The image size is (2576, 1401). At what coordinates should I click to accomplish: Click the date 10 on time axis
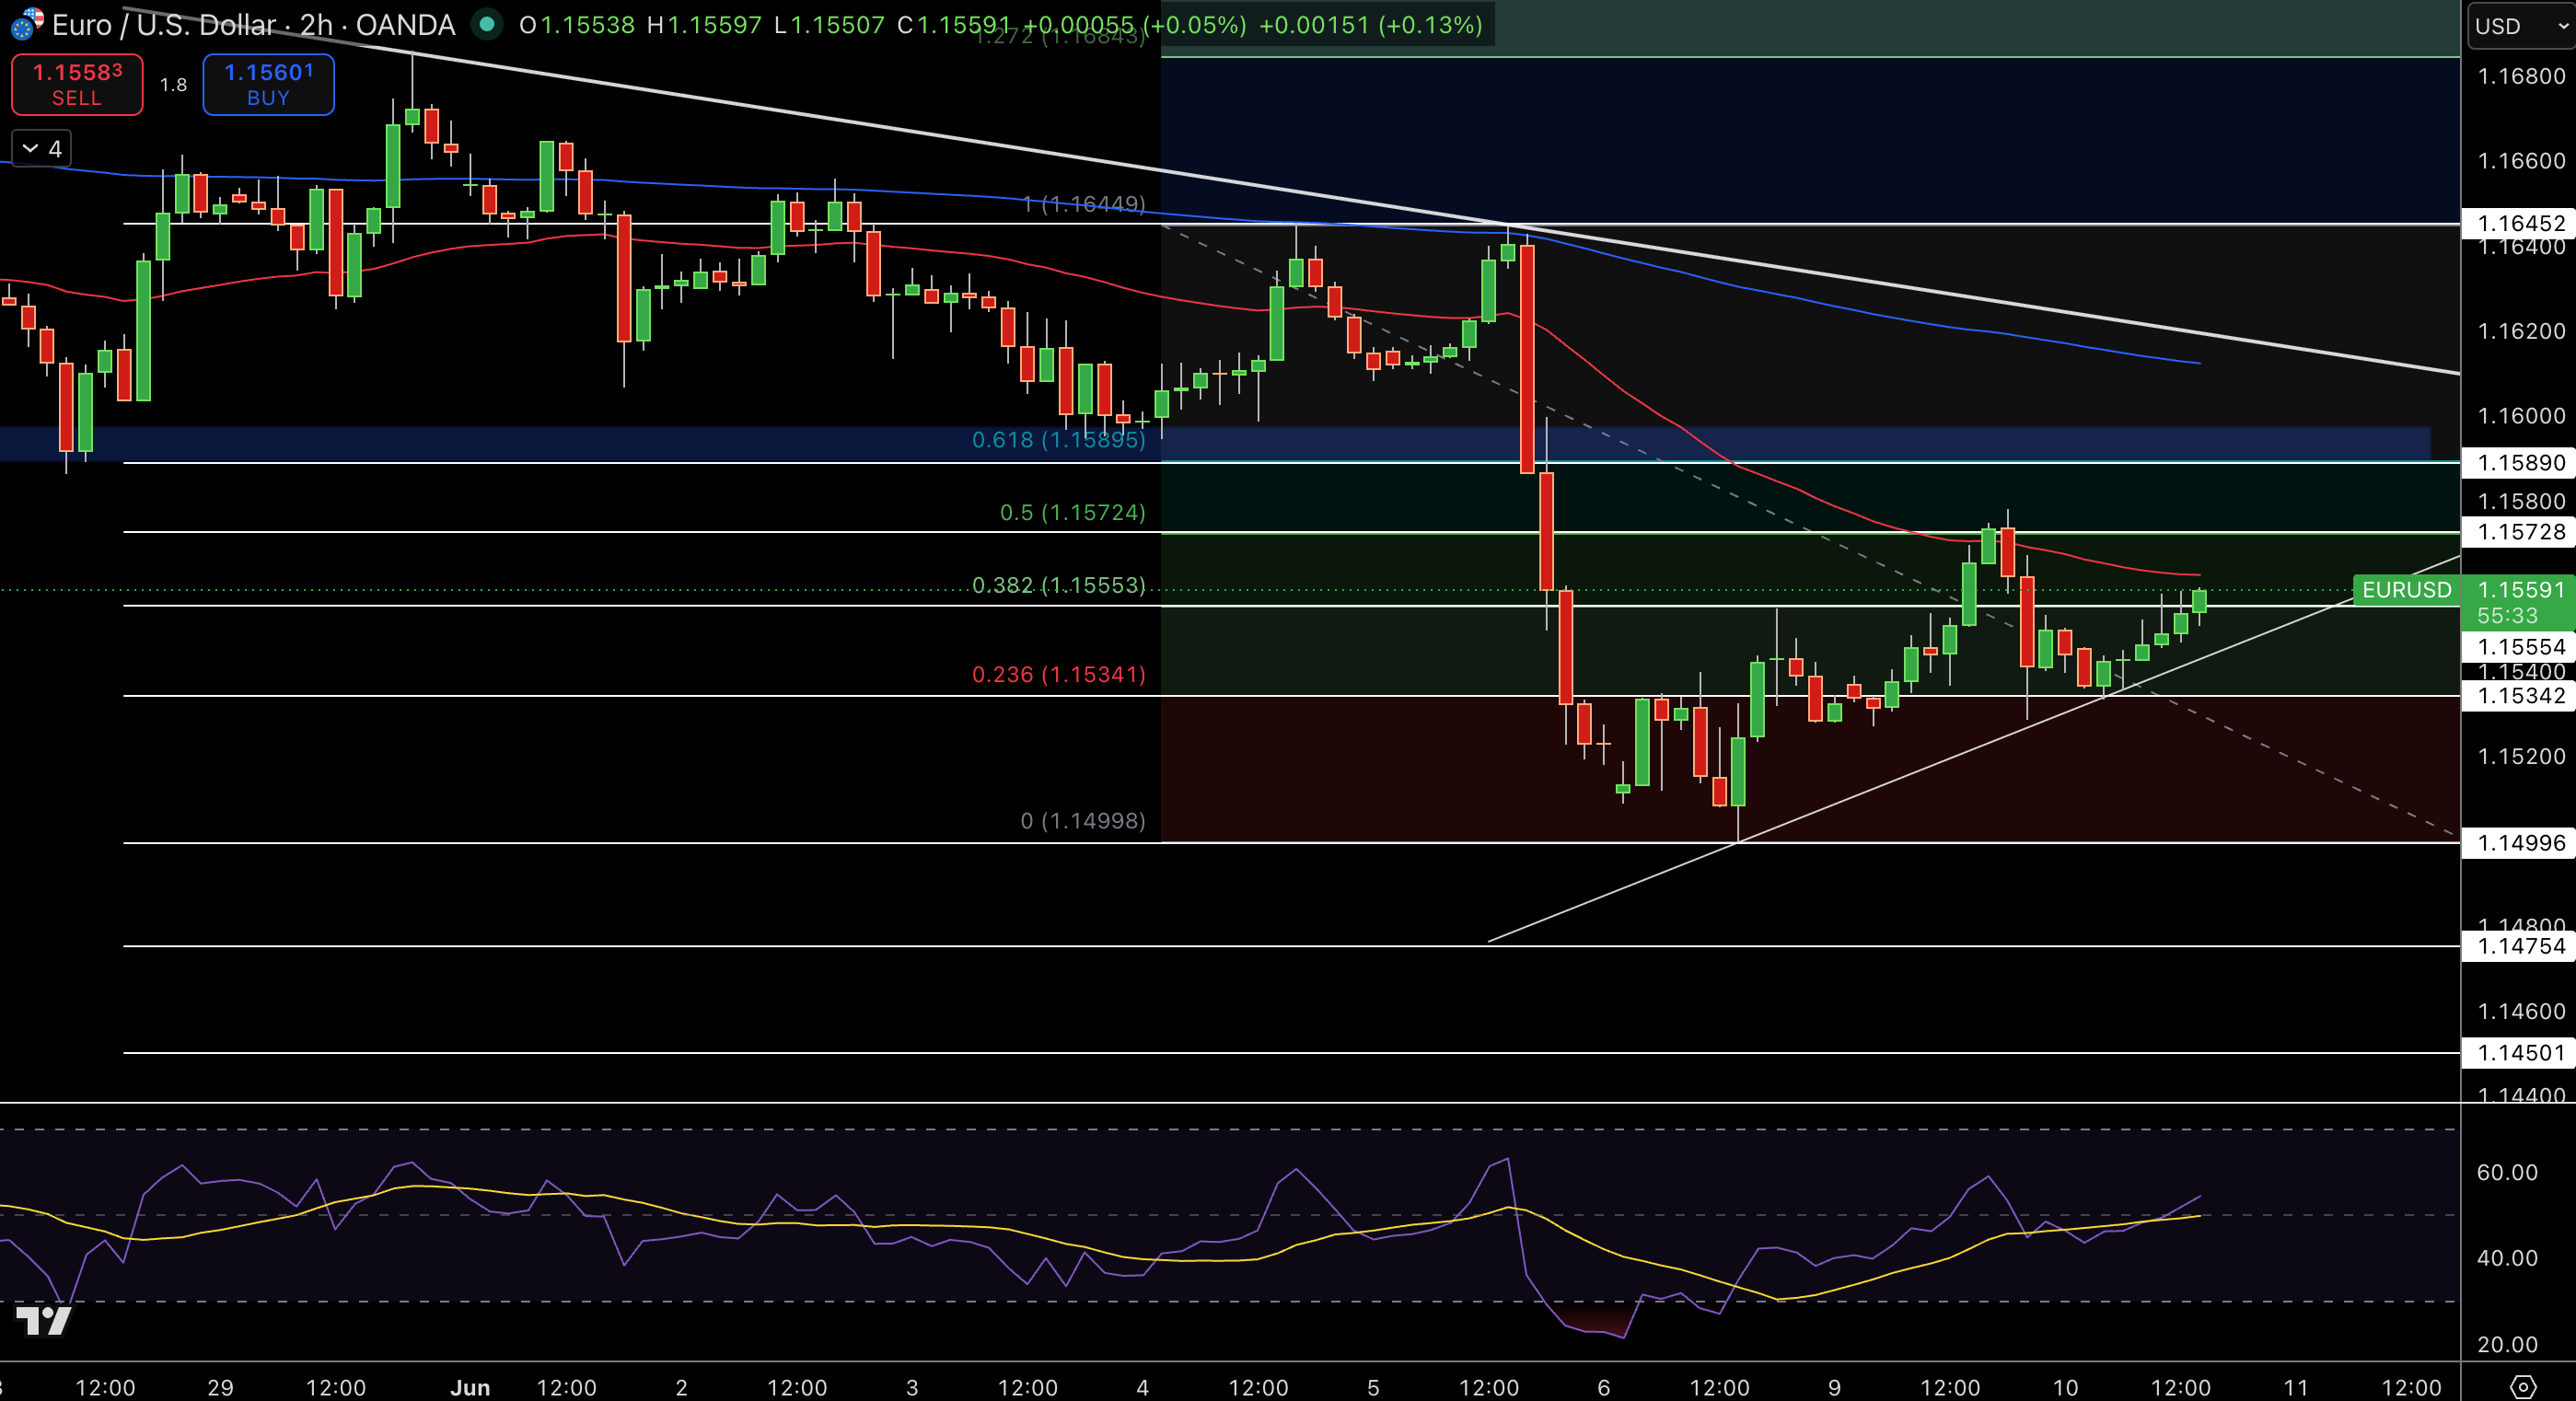[2066, 1388]
